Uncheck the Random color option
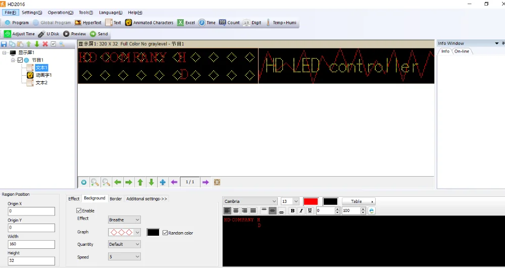505x268 pixels. (x=165, y=233)
